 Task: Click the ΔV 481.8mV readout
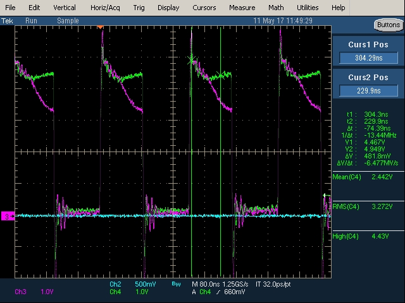click(368, 156)
